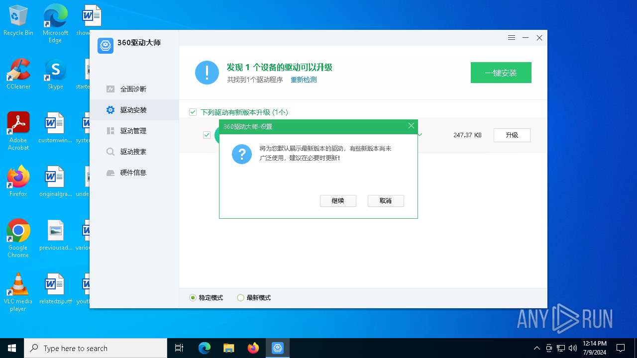
Task: Click the volume tray icon
Action: (x=573, y=348)
